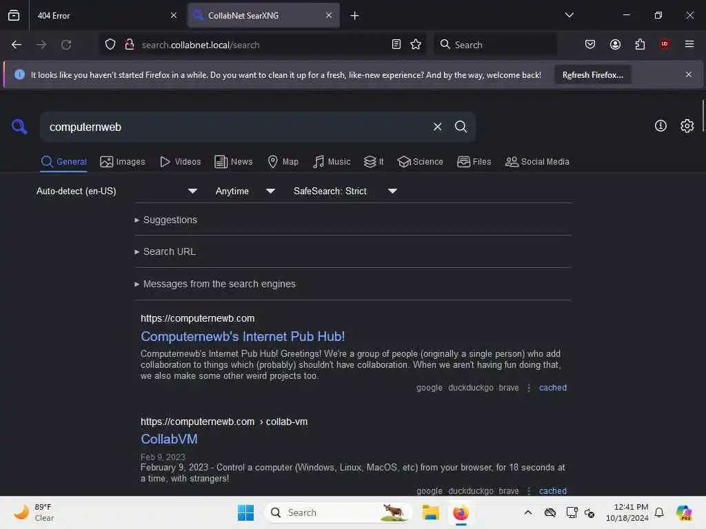Screen dimensions: 706x529
Task: Open uBlock Origin extension icon
Action: tap(665, 44)
